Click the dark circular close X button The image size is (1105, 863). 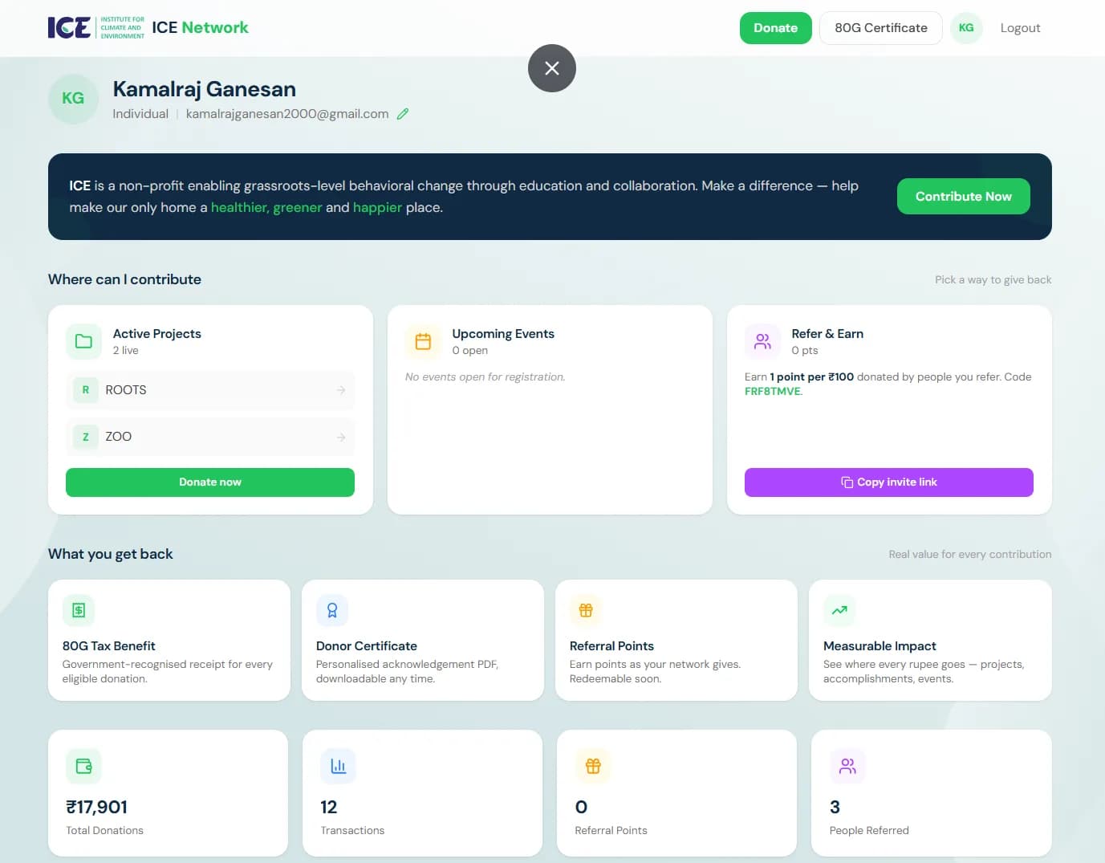click(x=552, y=68)
